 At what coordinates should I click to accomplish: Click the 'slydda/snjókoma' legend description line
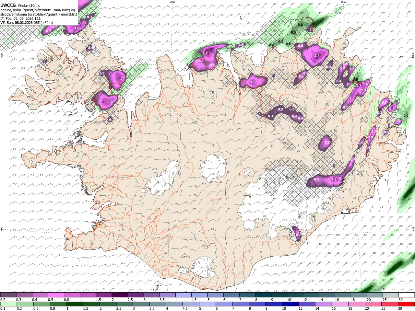39,14
